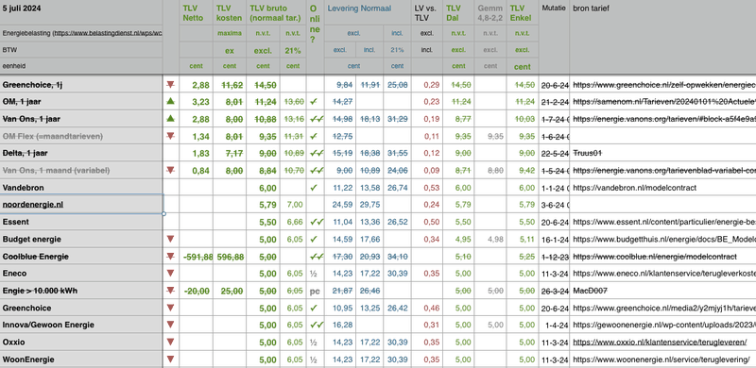Click the green up triangle in OM, 1 jaar row
The width and height of the screenshot is (756, 368).
coord(170,102)
